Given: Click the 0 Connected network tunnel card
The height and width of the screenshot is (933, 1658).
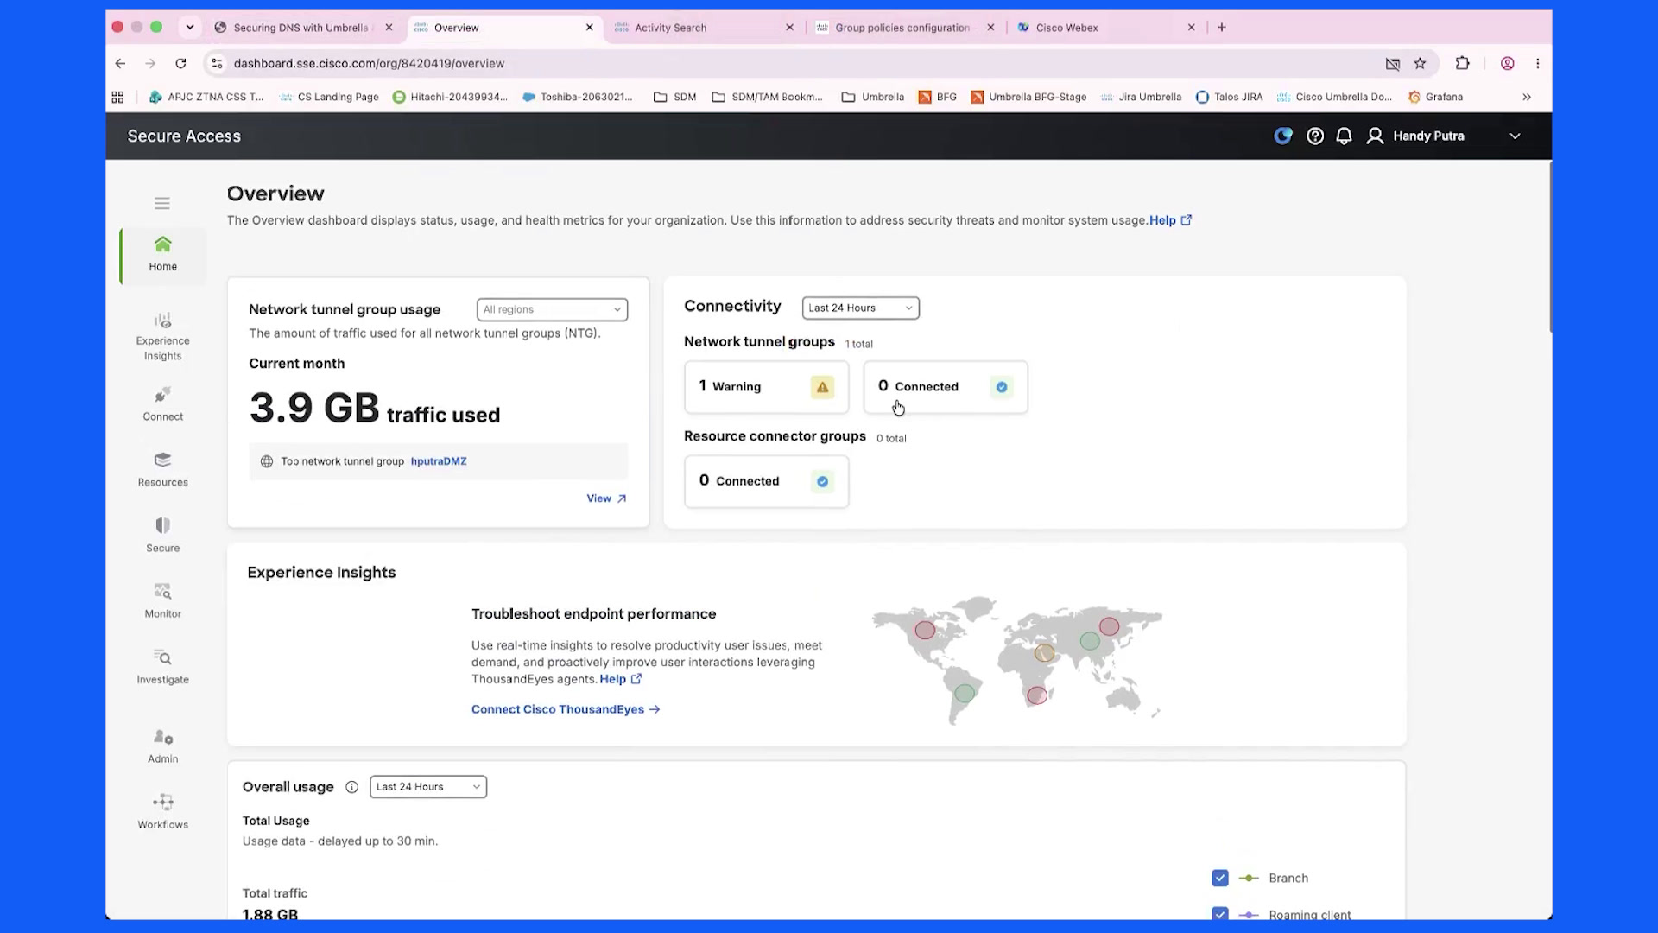Looking at the screenshot, I should (x=946, y=386).
